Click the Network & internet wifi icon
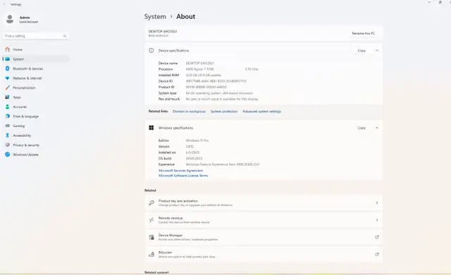Screen dimensions: 451x275 [x=8, y=78]
